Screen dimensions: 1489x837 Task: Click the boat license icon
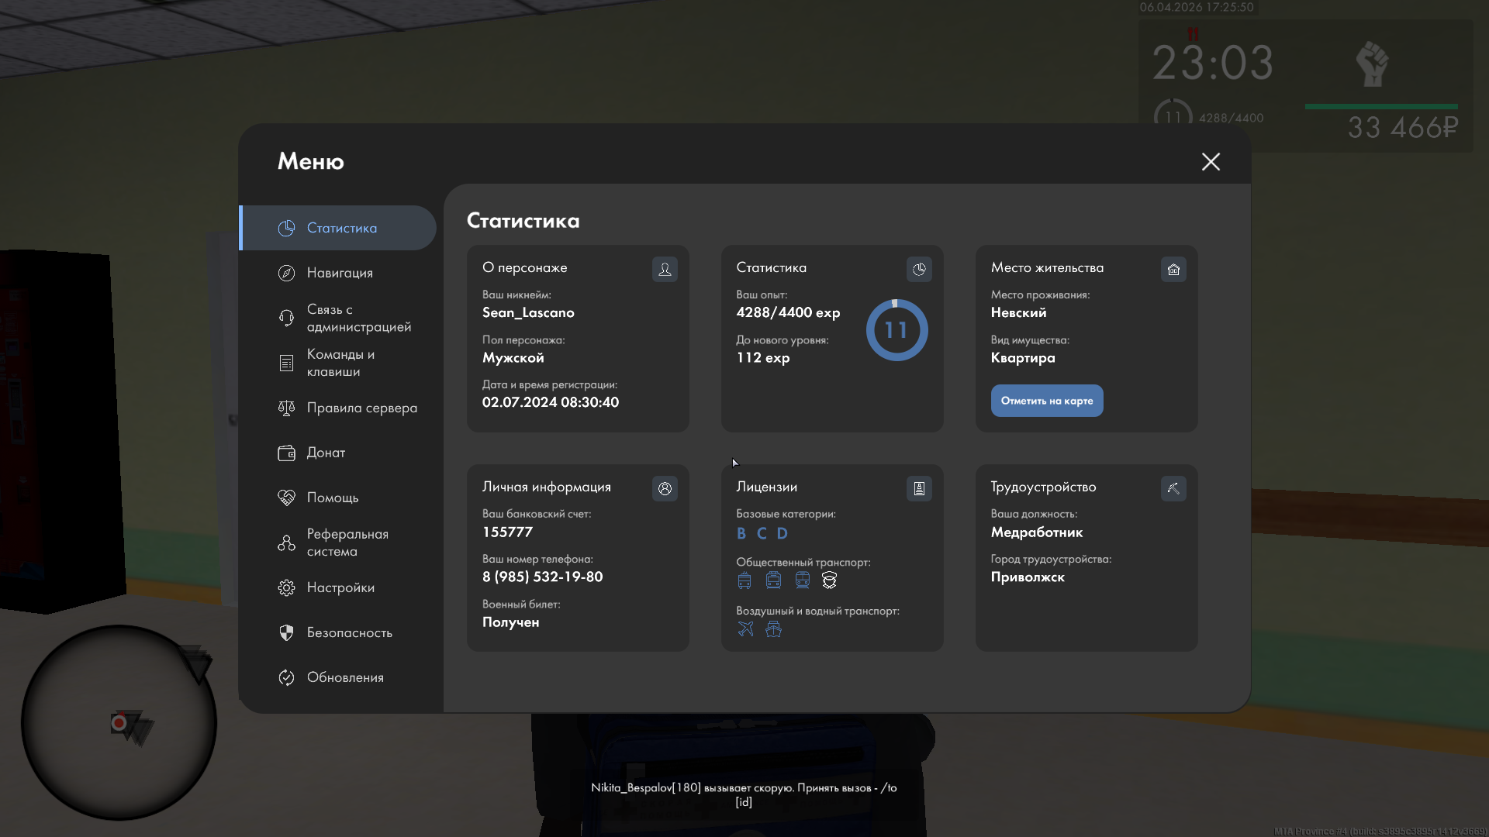tap(773, 629)
